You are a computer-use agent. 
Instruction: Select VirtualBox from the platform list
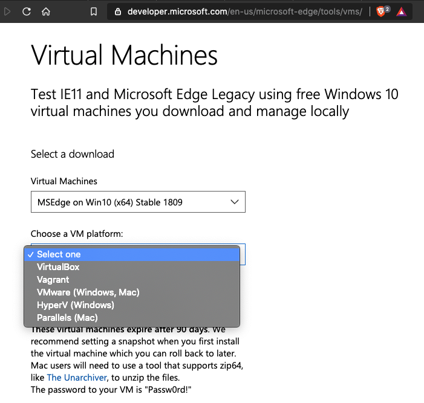(x=132, y=267)
